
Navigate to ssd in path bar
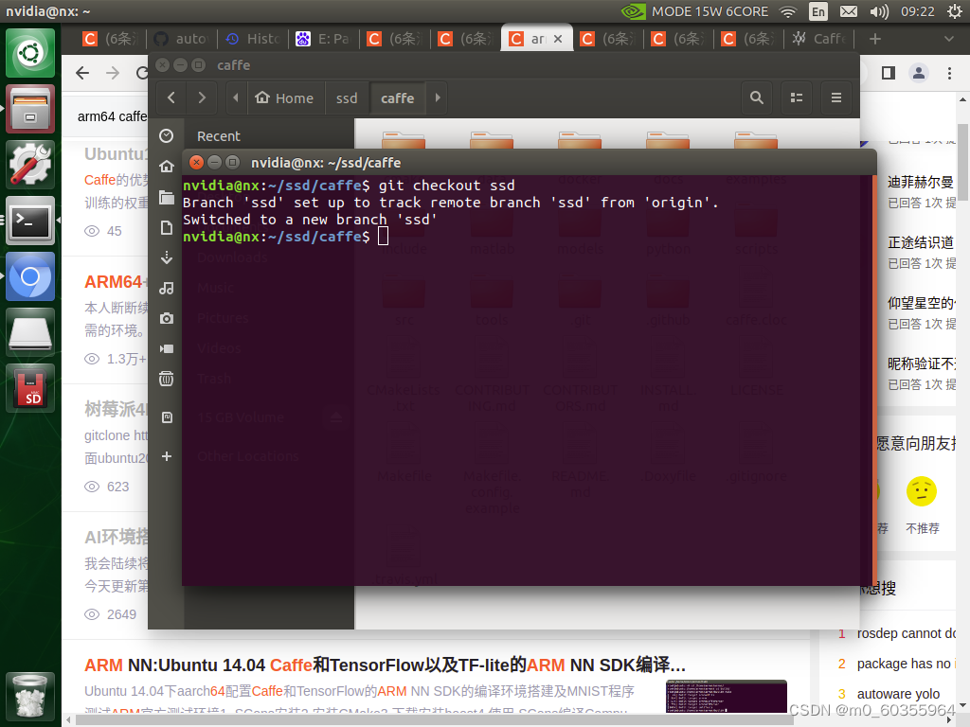tap(347, 98)
